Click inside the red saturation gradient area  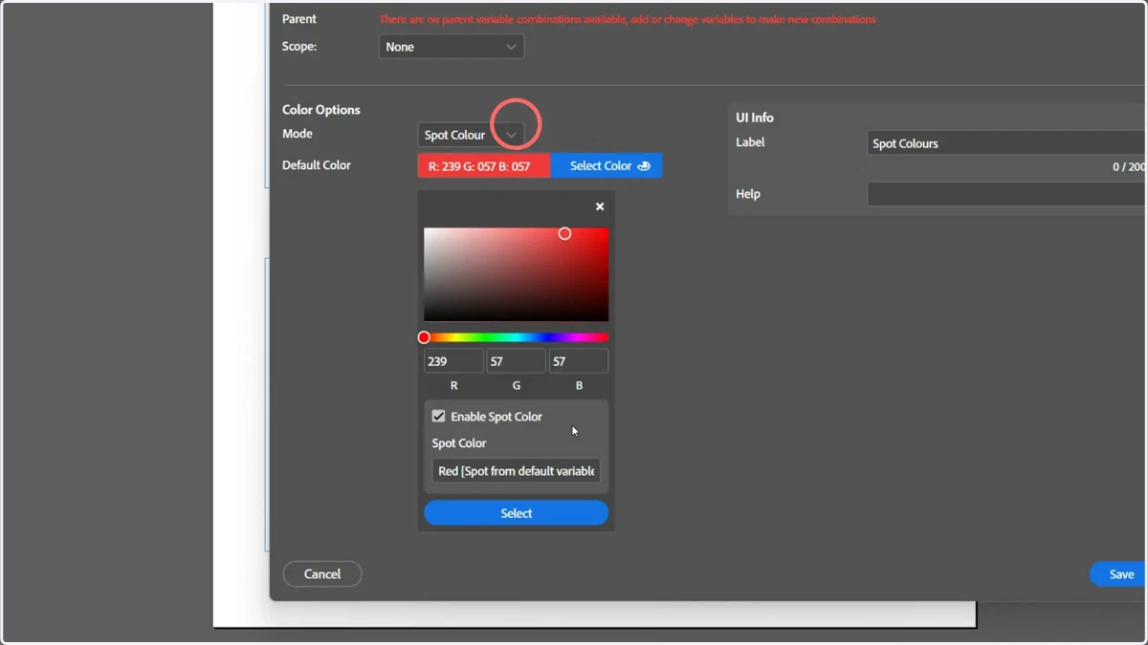pos(517,274)
